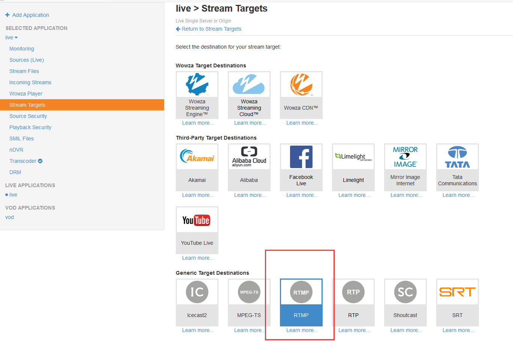Image resolution: width=513 pixels, height=344 pixels.
Task: Click Learn more under RTMP
Action: [302, 330]
